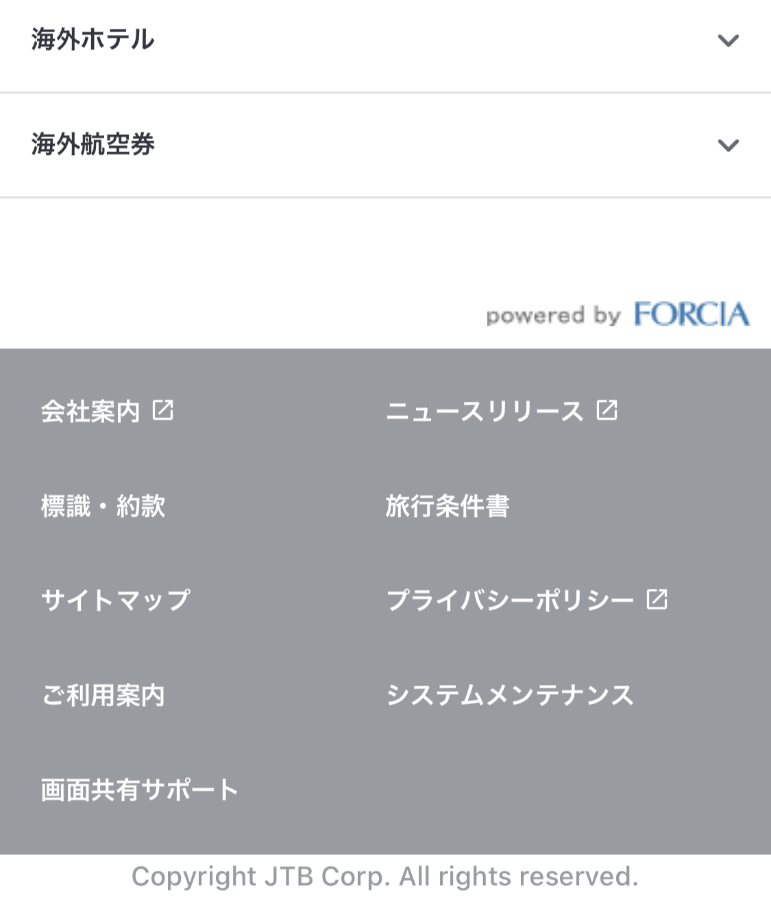Click the FORCIA logo
This screenshot has height=905, width=771.
click(692, 315)
